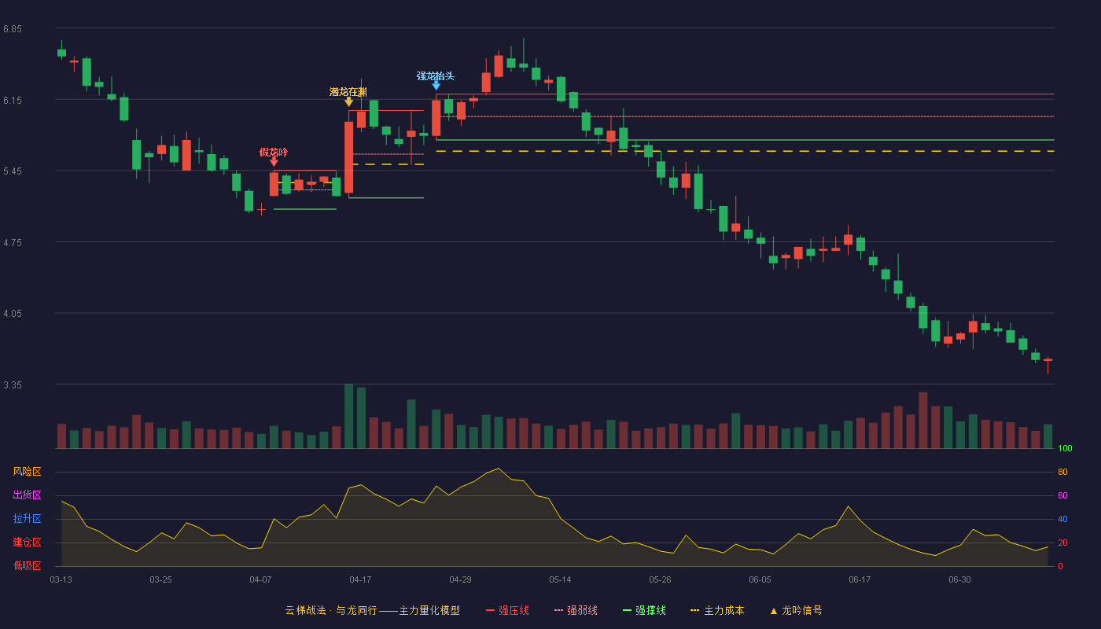Click the red line icon beside 强压线
The height and width of the screenshot is (629, 1101).
[490, 610]
